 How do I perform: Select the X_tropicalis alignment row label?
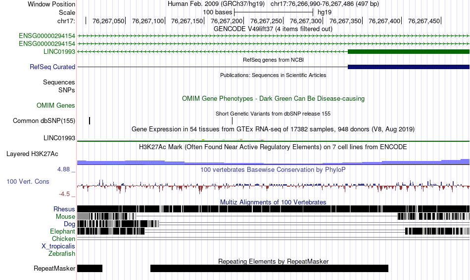coord(58,246)
